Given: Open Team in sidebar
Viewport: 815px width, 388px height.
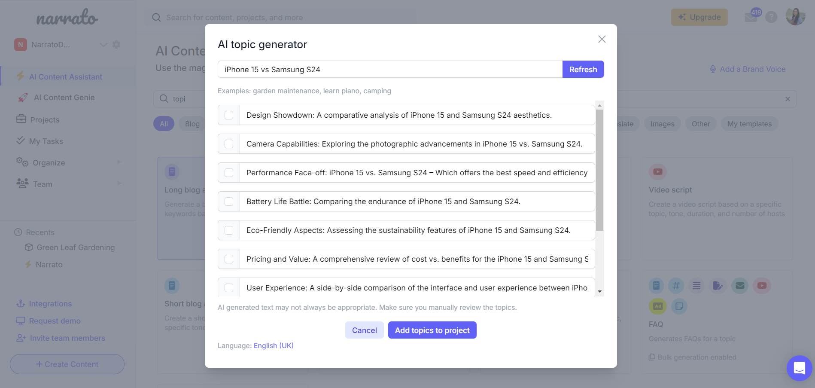Looking at the screenshot, I should pyautogui.click(x=43, y=184).
